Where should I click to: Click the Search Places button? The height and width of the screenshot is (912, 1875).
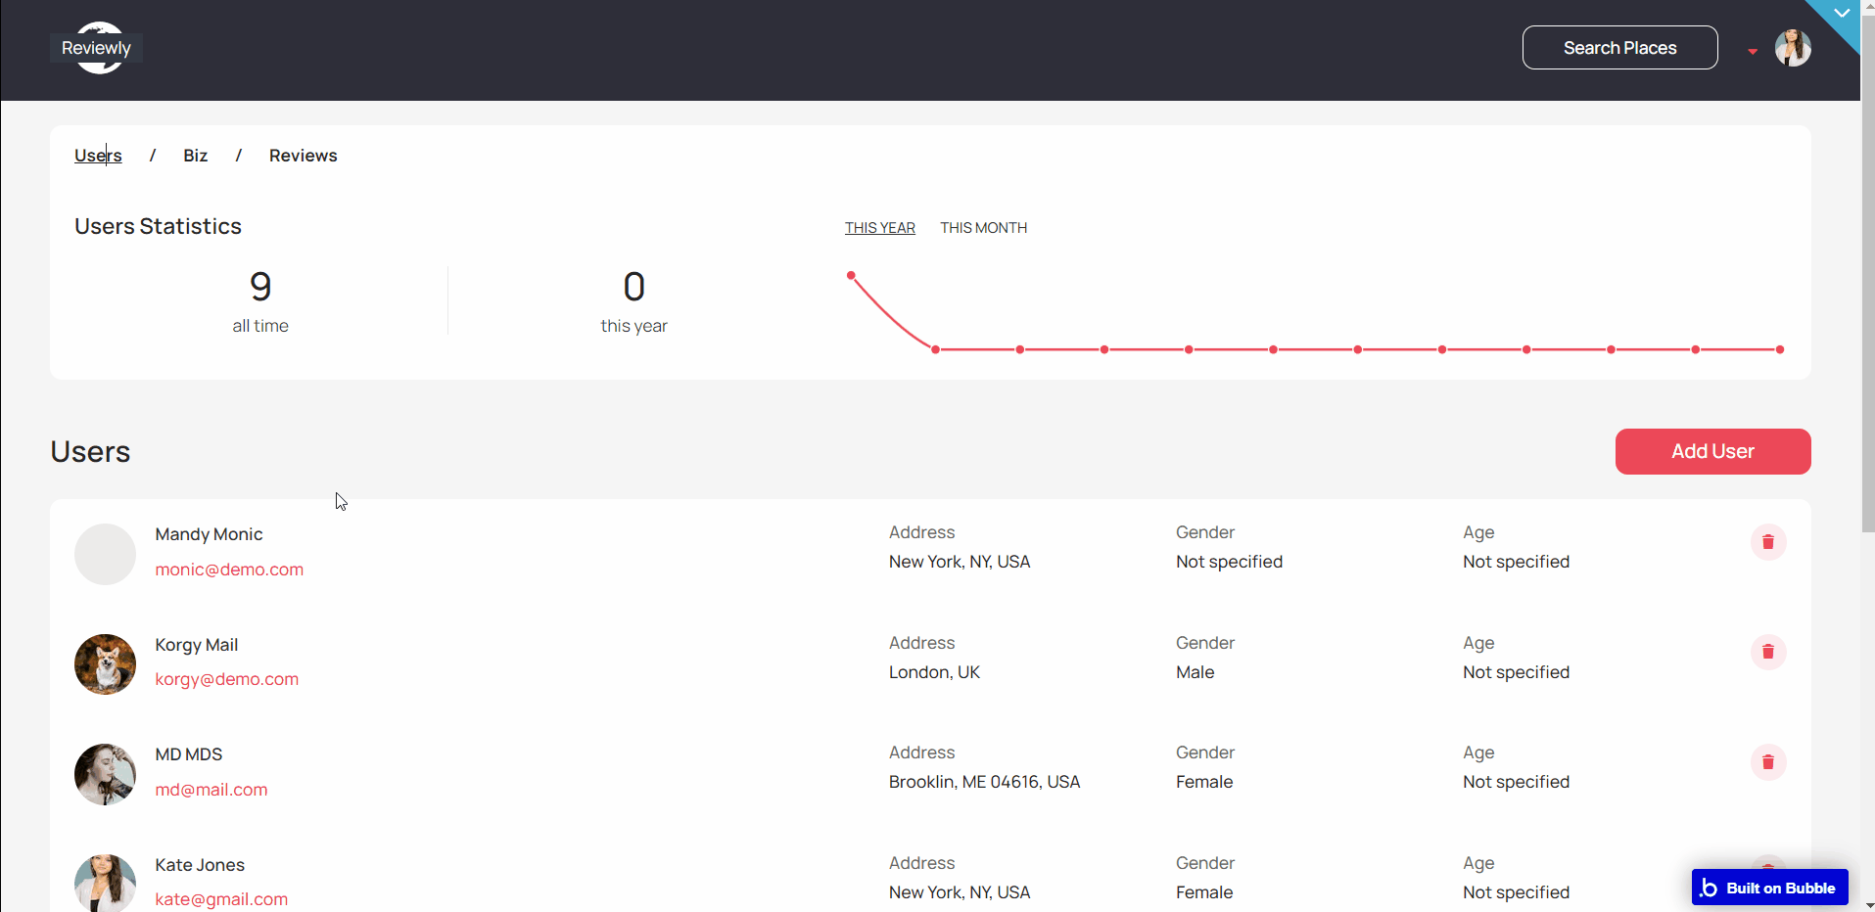point(1620,48)
